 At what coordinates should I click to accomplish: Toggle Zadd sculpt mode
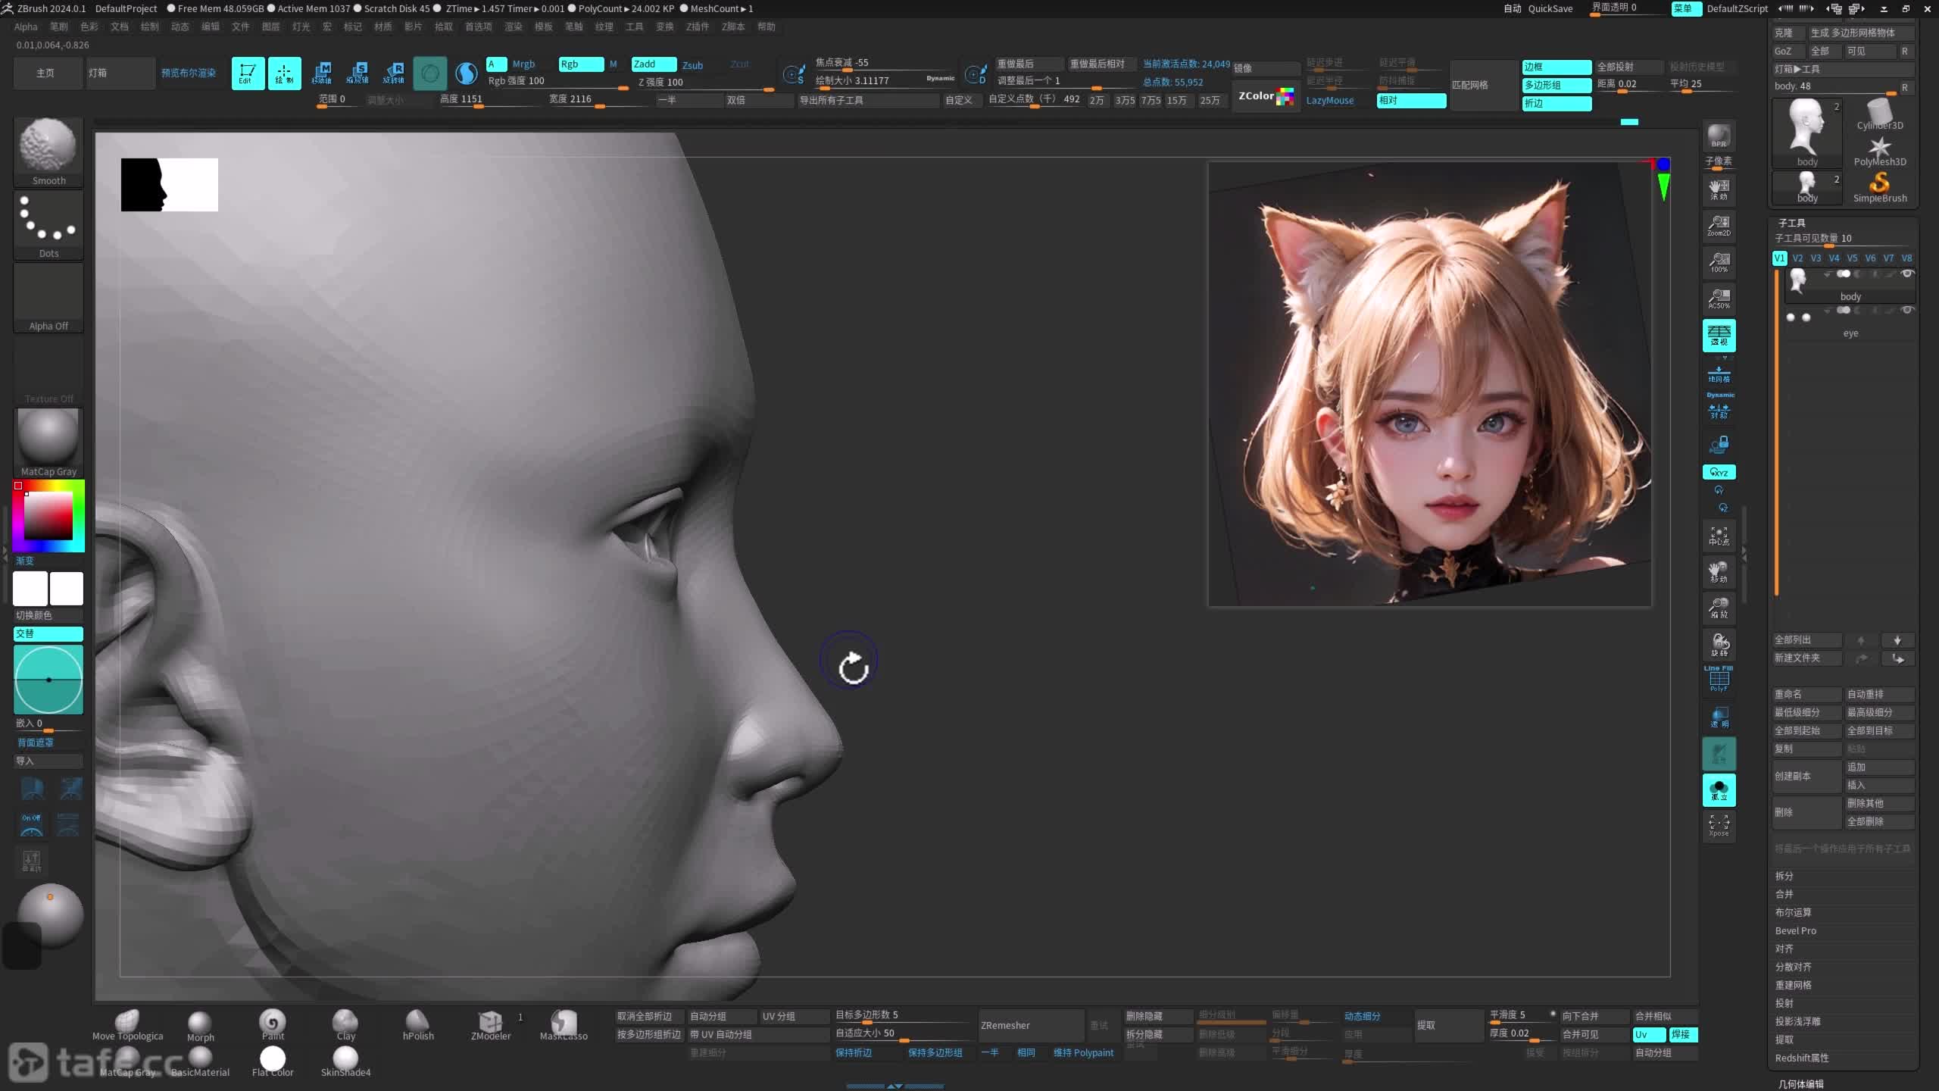click(654, 64)
